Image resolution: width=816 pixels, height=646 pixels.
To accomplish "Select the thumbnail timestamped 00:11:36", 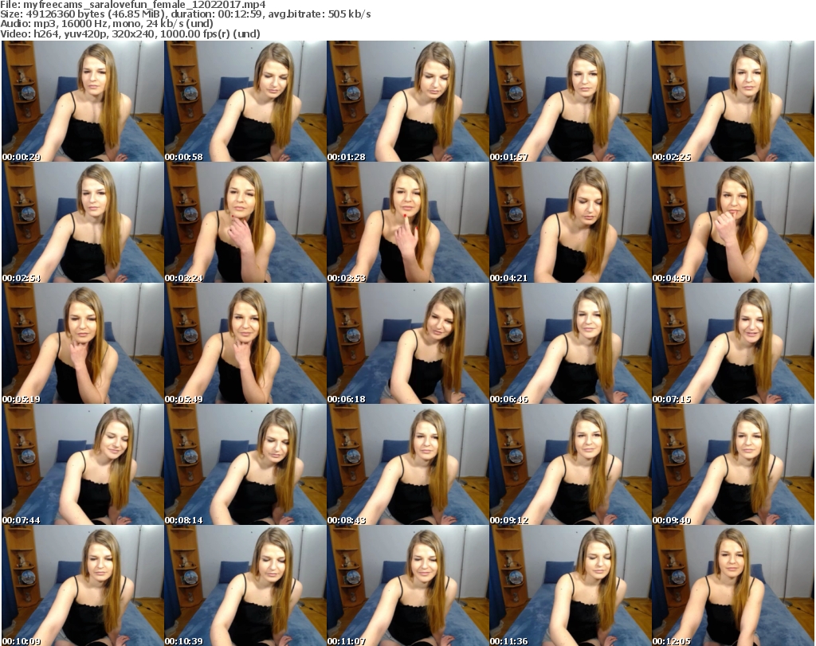I will pos(571,585).
